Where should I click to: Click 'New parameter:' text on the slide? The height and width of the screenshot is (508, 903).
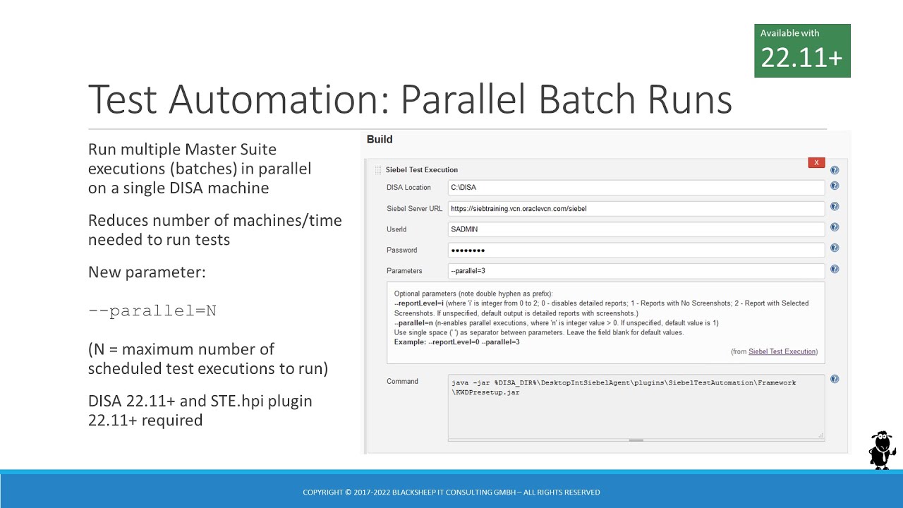coord(147,272)
